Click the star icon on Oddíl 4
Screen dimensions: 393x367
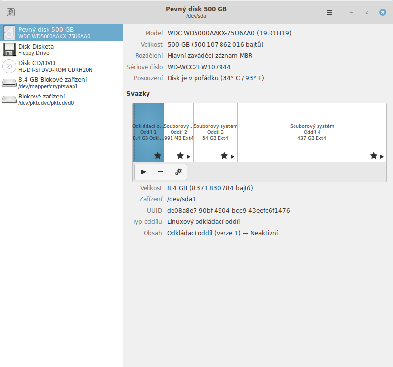pyautogui.click(x=374, y=156)
